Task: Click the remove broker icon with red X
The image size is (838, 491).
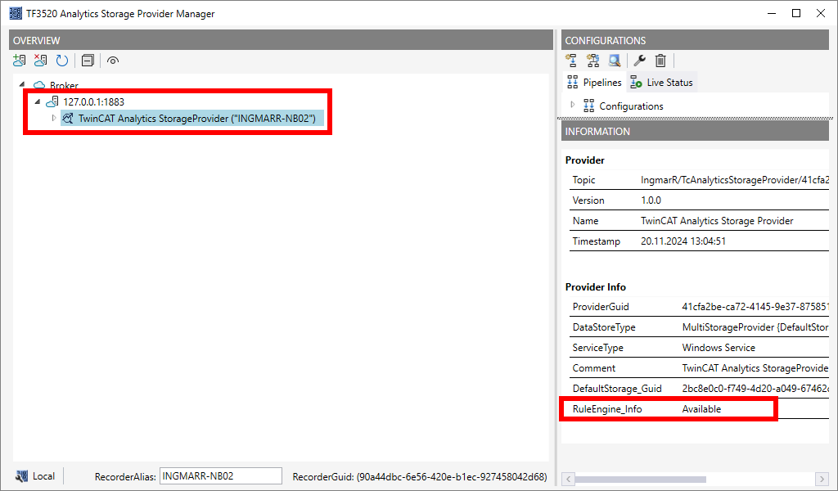Action: pos(41,61)
